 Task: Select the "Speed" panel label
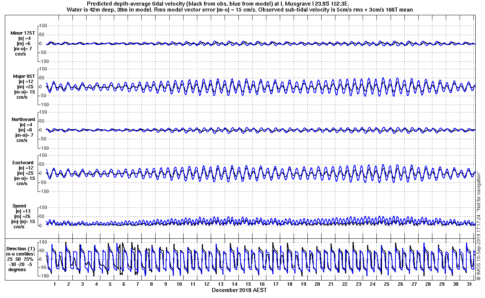click(x=19, y=206)
